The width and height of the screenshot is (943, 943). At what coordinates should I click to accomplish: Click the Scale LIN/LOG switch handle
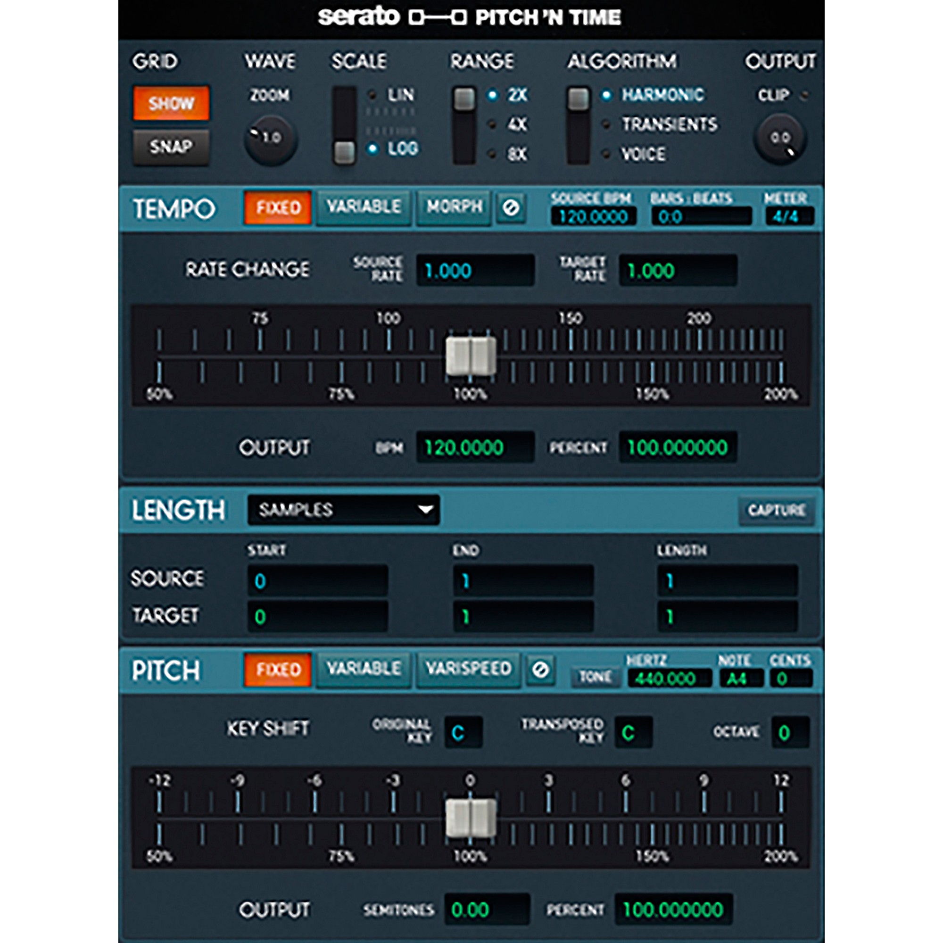click(x=344, y=152)
